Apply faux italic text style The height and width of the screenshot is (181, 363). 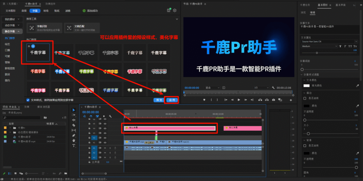click(345, 46)
